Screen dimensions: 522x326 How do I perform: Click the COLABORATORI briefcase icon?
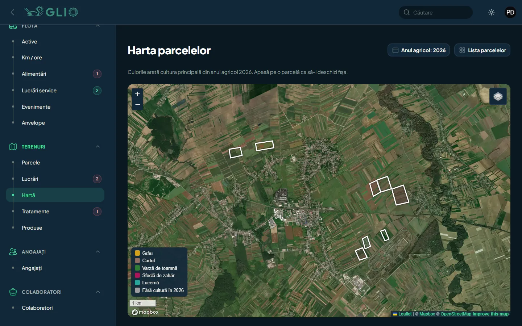(13, 292)
